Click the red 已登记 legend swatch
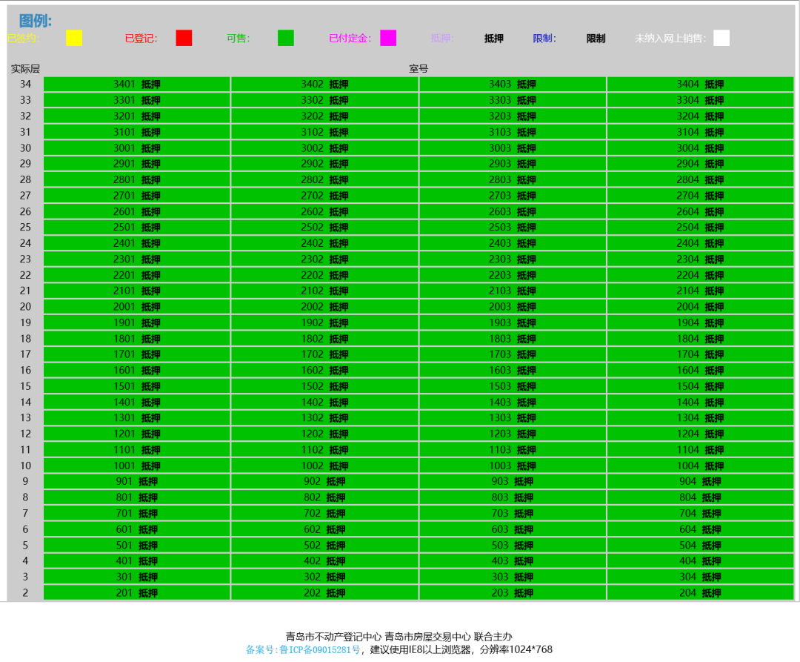The image size is (800, 662). click(184, 38)
